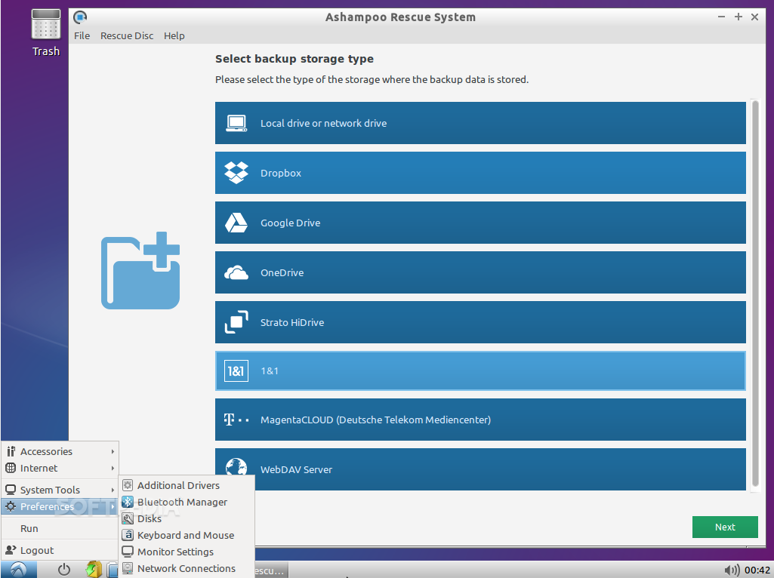Click the Disks wrench icon
The image size is (774, 578).
coord(128,519)
